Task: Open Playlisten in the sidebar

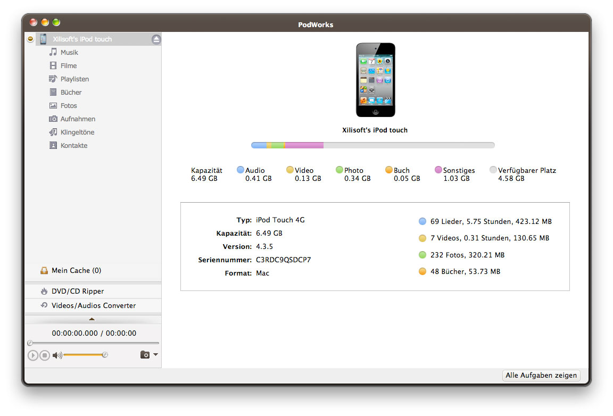Action: point(74,79)
